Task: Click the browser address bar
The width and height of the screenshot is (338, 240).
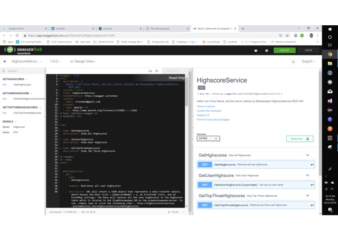Action: tap(151, 35)
